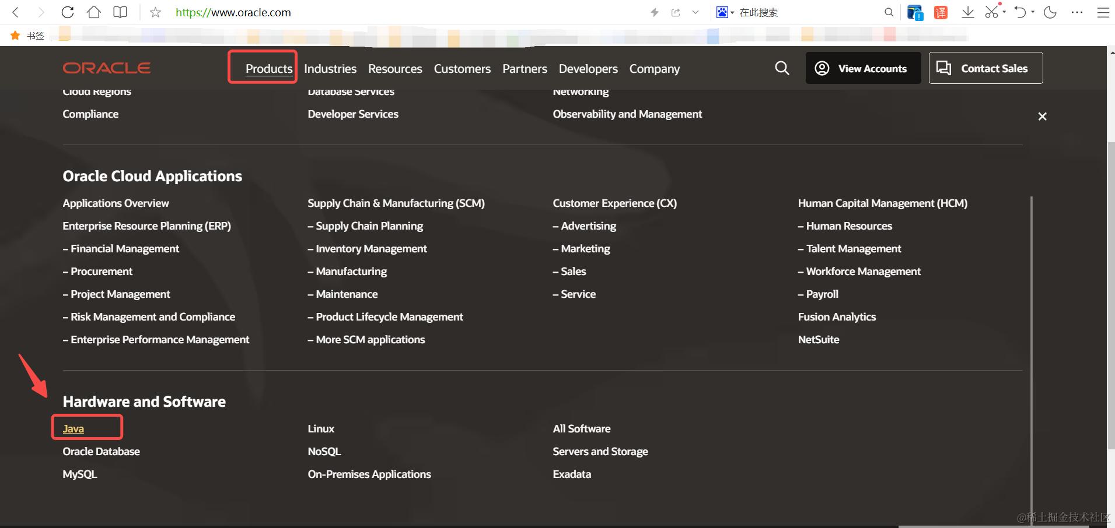Bookmark this page with the star icon
Image resolution: width=1115 pixels, height=528 pixels.
(155, 12)
